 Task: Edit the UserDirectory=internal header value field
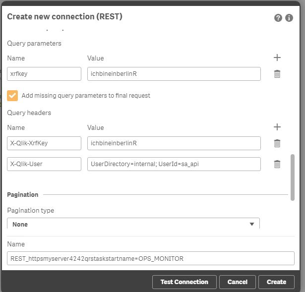[174, 164]
